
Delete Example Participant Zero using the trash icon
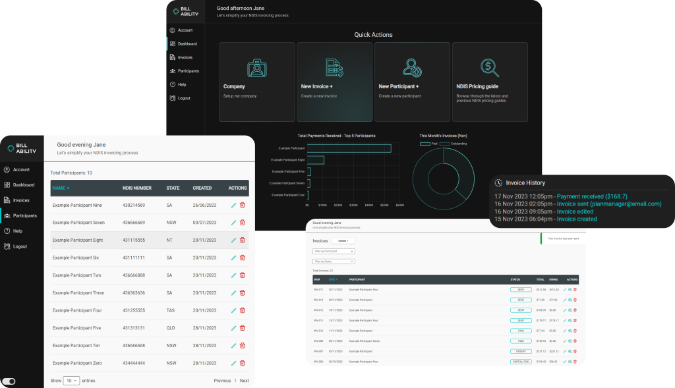(242, 363)
